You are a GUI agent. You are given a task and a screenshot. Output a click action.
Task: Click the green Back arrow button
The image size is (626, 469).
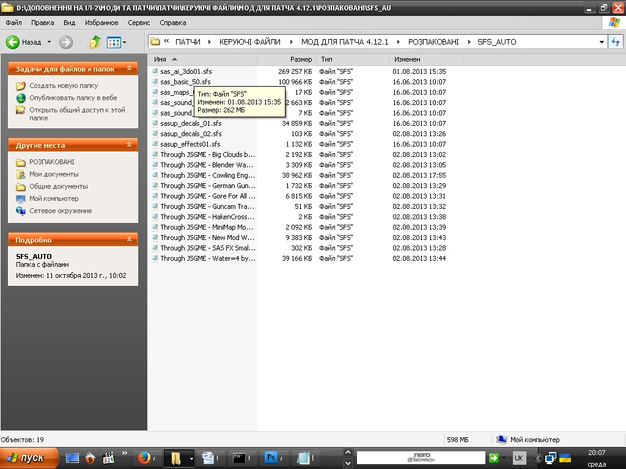coord(13,42)
